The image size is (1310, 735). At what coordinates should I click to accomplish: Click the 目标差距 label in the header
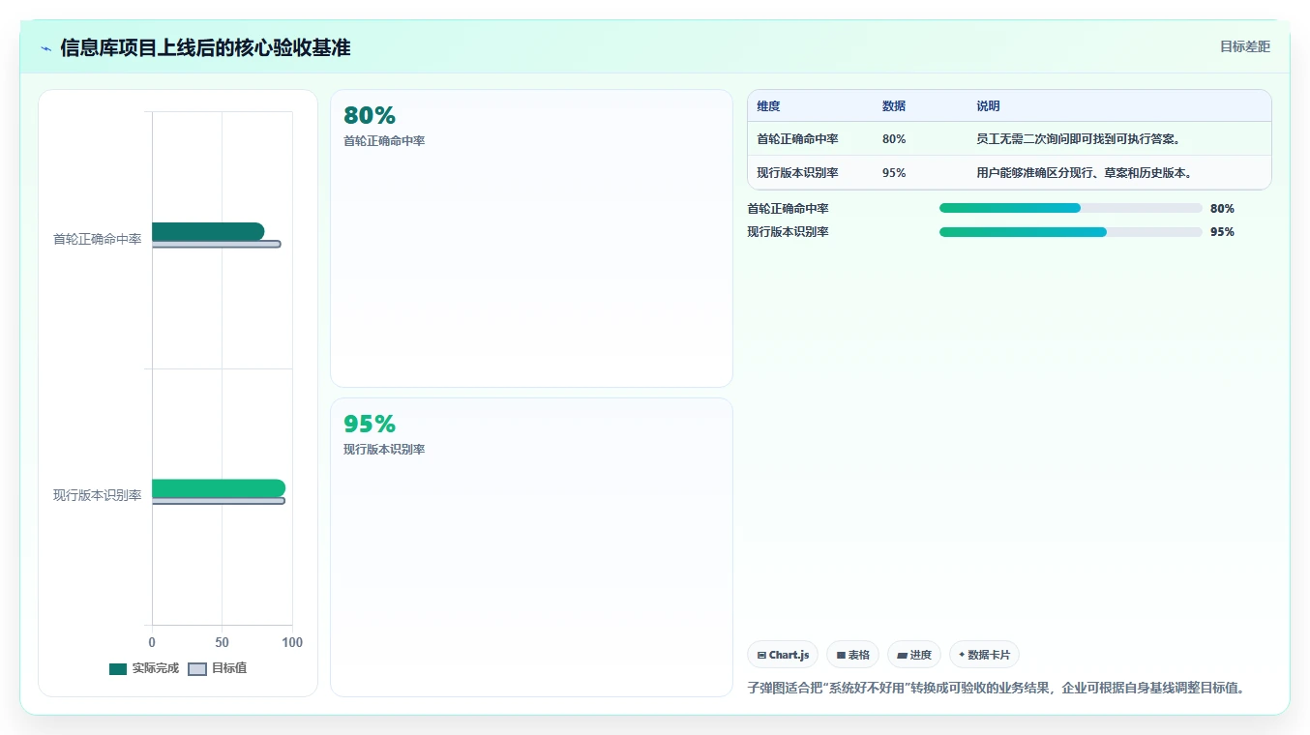point(1244,46)
